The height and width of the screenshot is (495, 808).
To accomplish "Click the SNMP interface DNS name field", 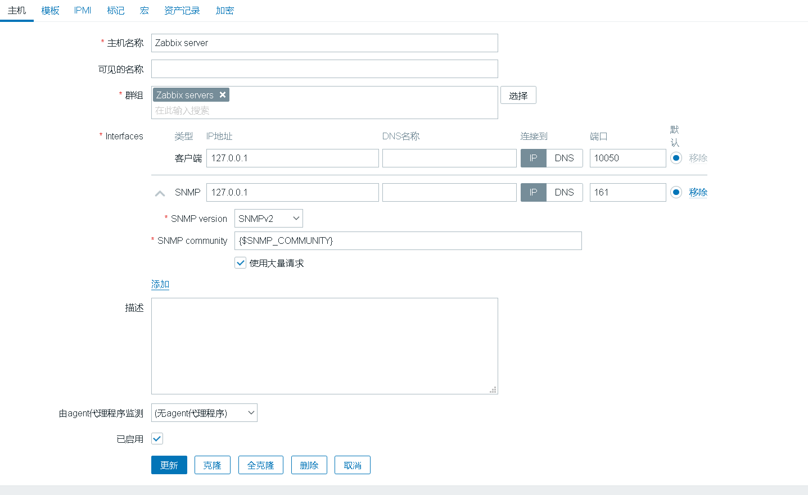I will 449,192.
